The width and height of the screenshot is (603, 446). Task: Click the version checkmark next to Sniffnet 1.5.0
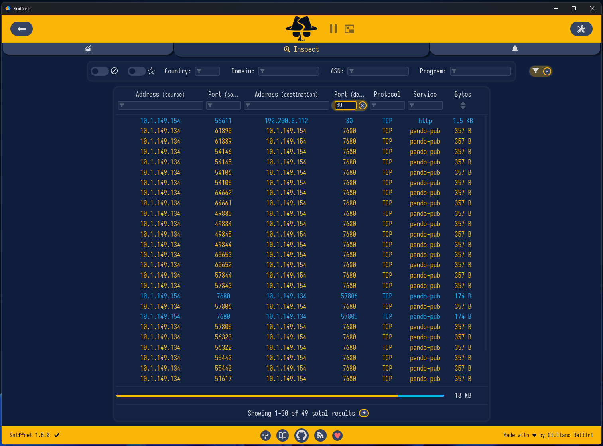click(x=57, y=435)
